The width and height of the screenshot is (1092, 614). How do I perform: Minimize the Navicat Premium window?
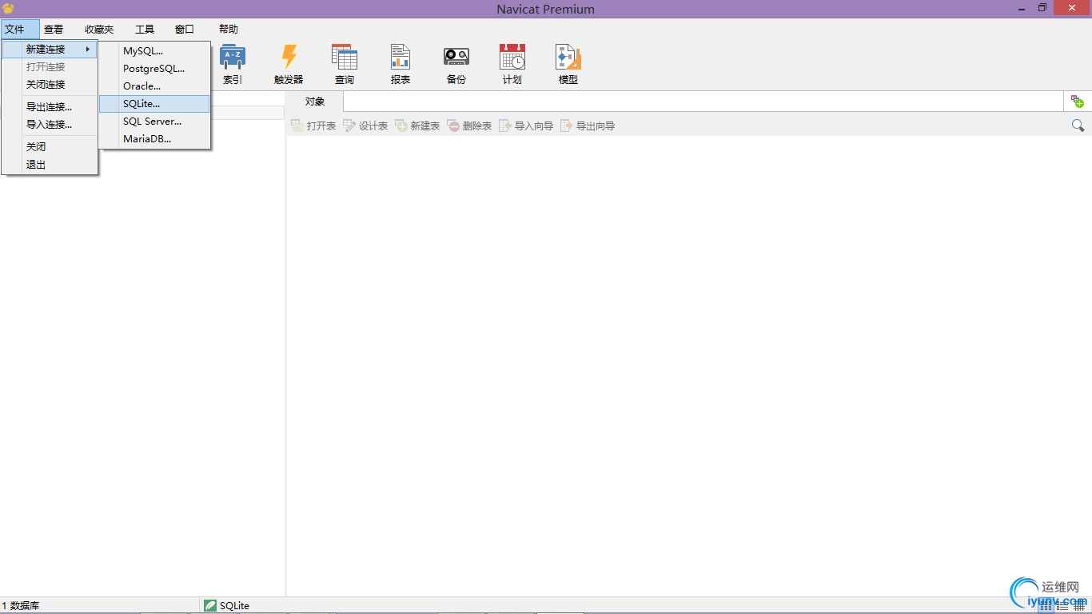tap(1023, 8)
